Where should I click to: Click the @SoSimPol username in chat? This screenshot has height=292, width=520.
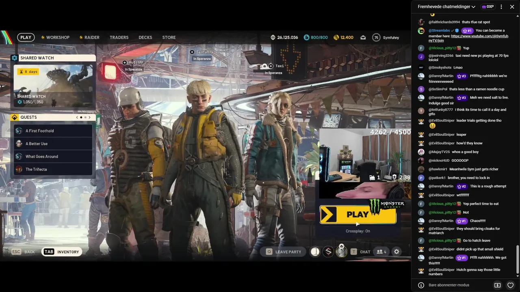coord(438,89)
